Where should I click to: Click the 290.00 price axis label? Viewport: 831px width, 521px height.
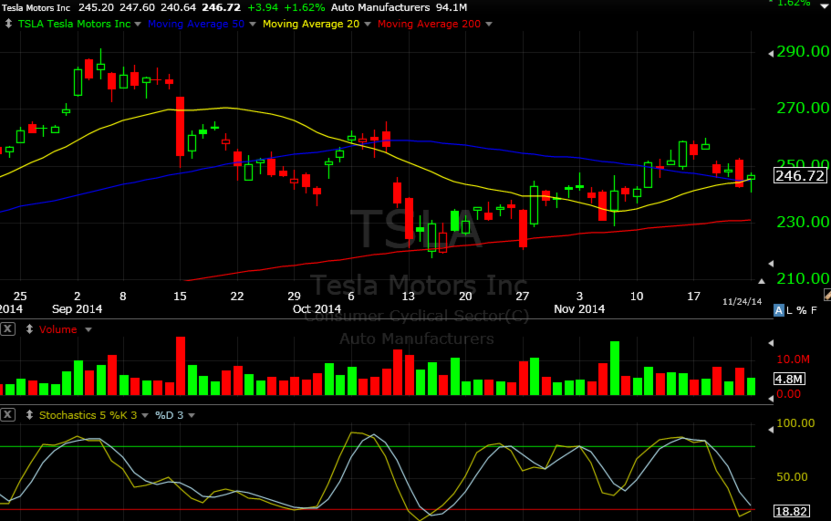click(x=803, y=52)
